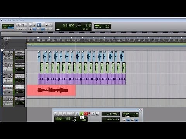Click the grid and nudge value display
Viewport: 186px width, 139px height.
tap(103, 26)
